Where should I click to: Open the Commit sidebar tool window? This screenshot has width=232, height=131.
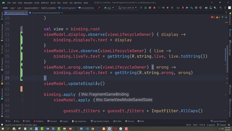pyautogui.click(x=2, y=49)
